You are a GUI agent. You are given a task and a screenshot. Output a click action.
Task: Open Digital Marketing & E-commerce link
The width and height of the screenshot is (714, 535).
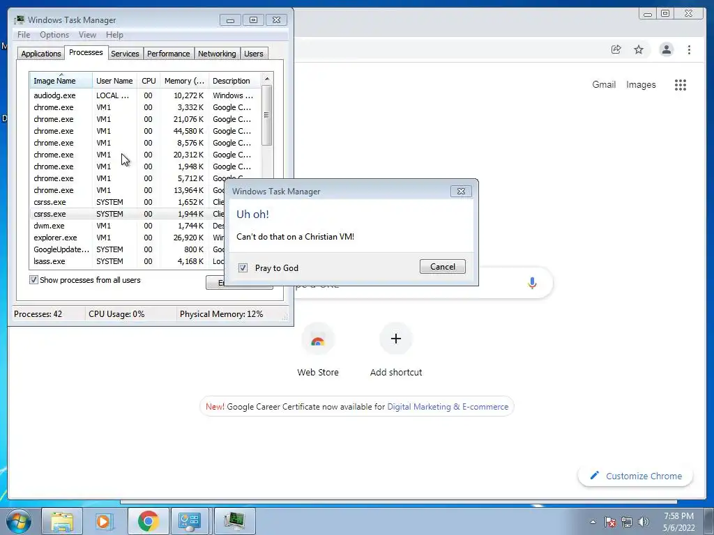pos(448,407)
